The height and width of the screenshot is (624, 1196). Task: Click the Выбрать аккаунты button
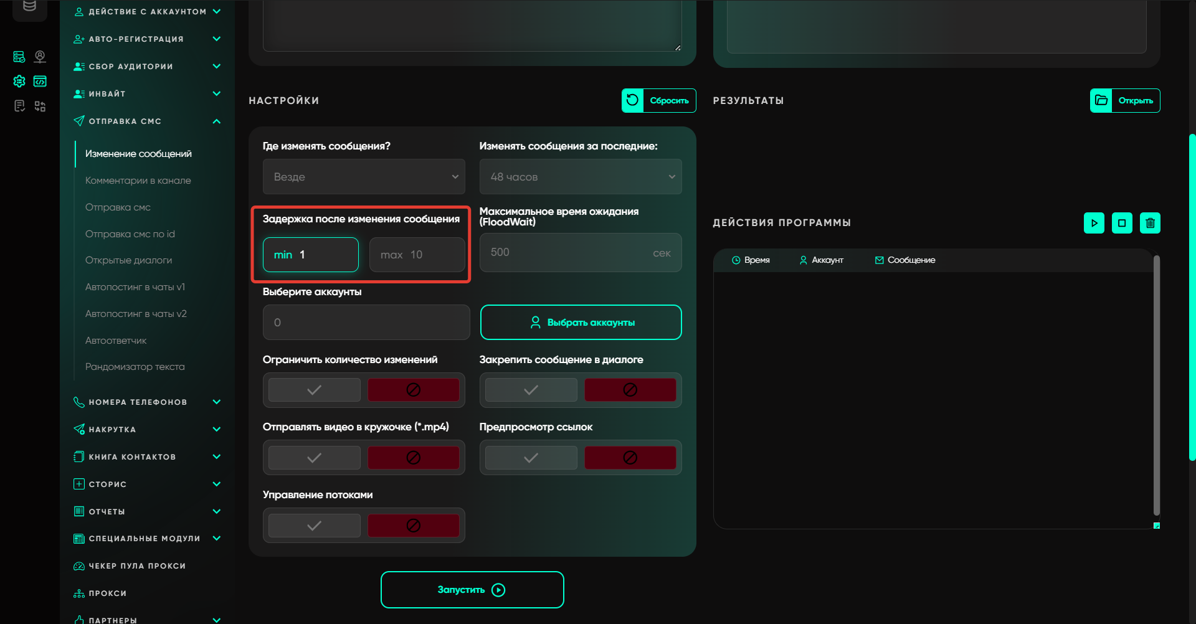(x=581, y=323)
